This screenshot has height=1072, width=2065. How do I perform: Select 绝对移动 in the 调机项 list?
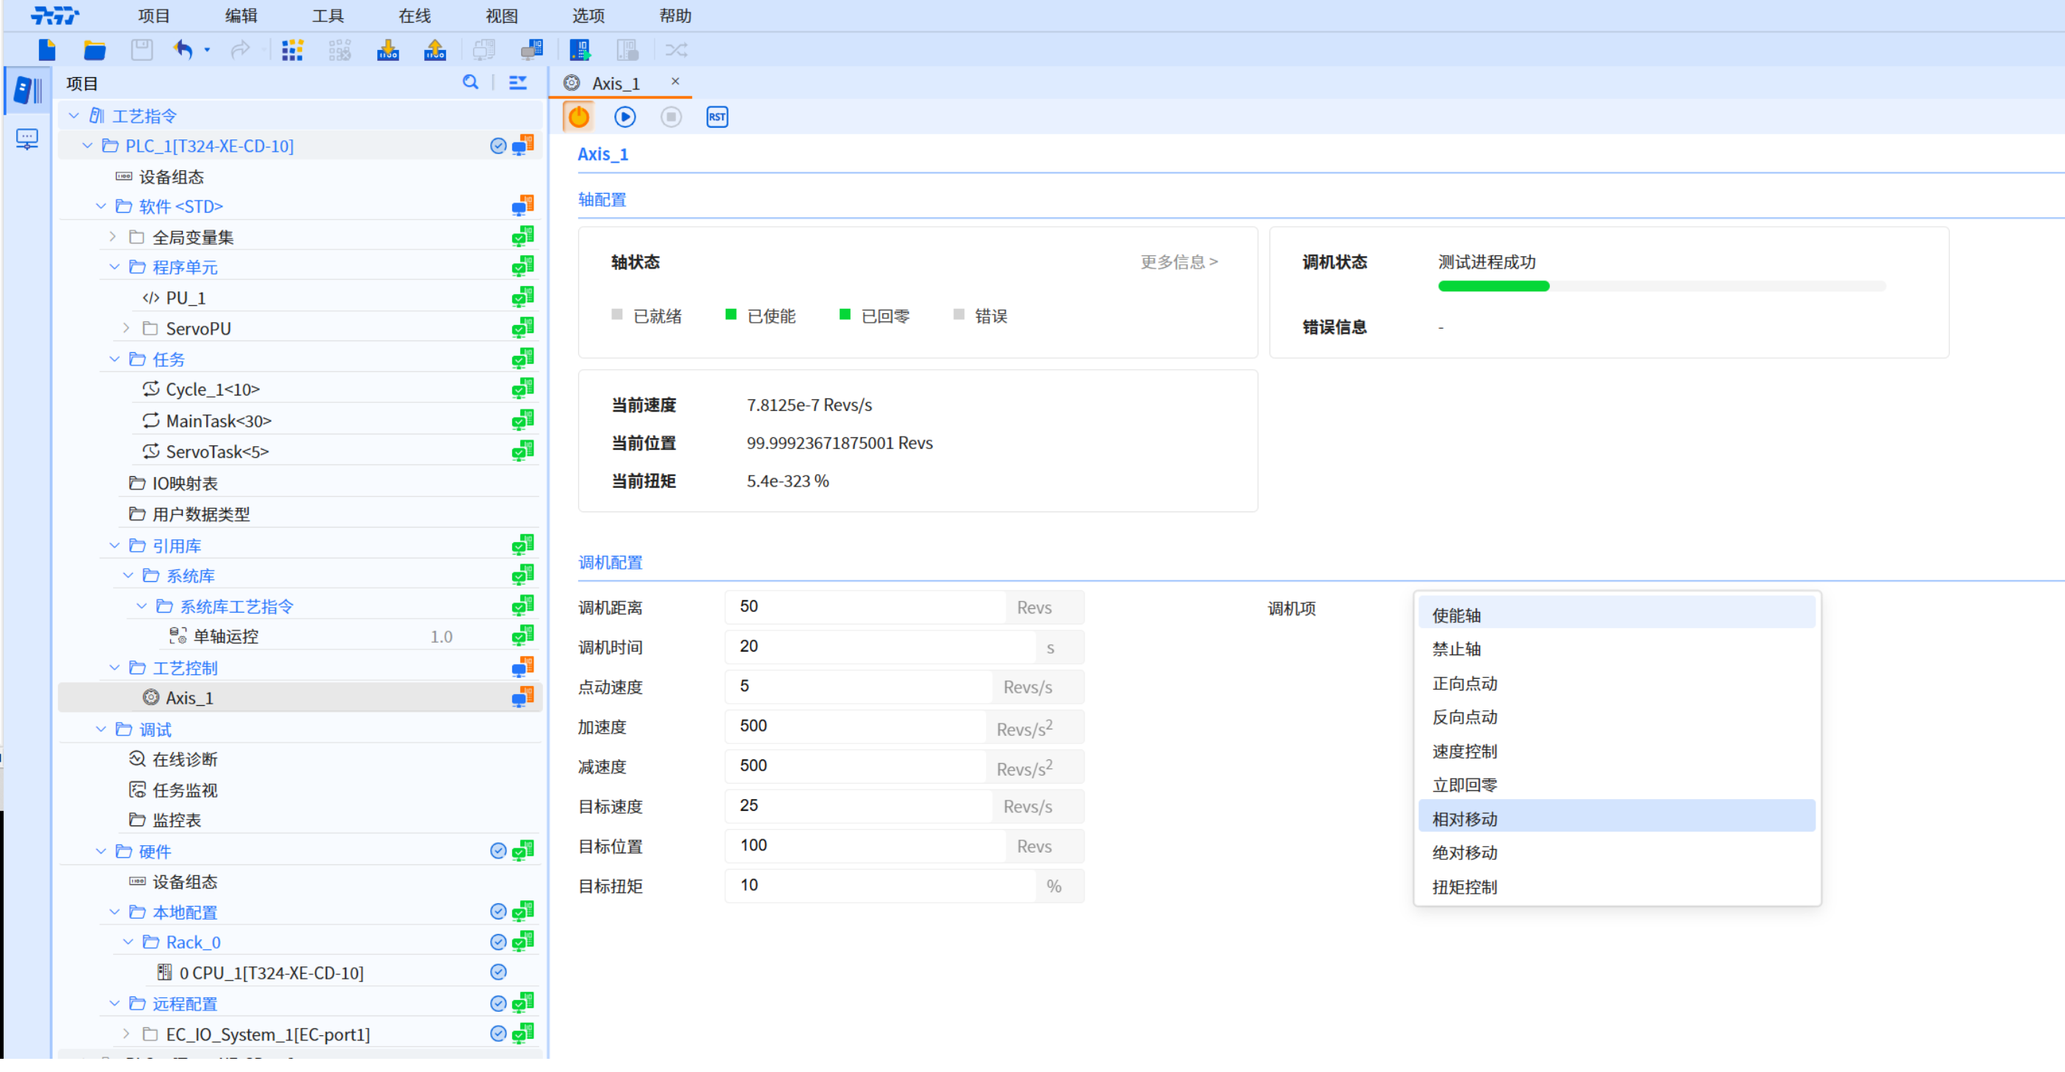(x=1465, y=853)
